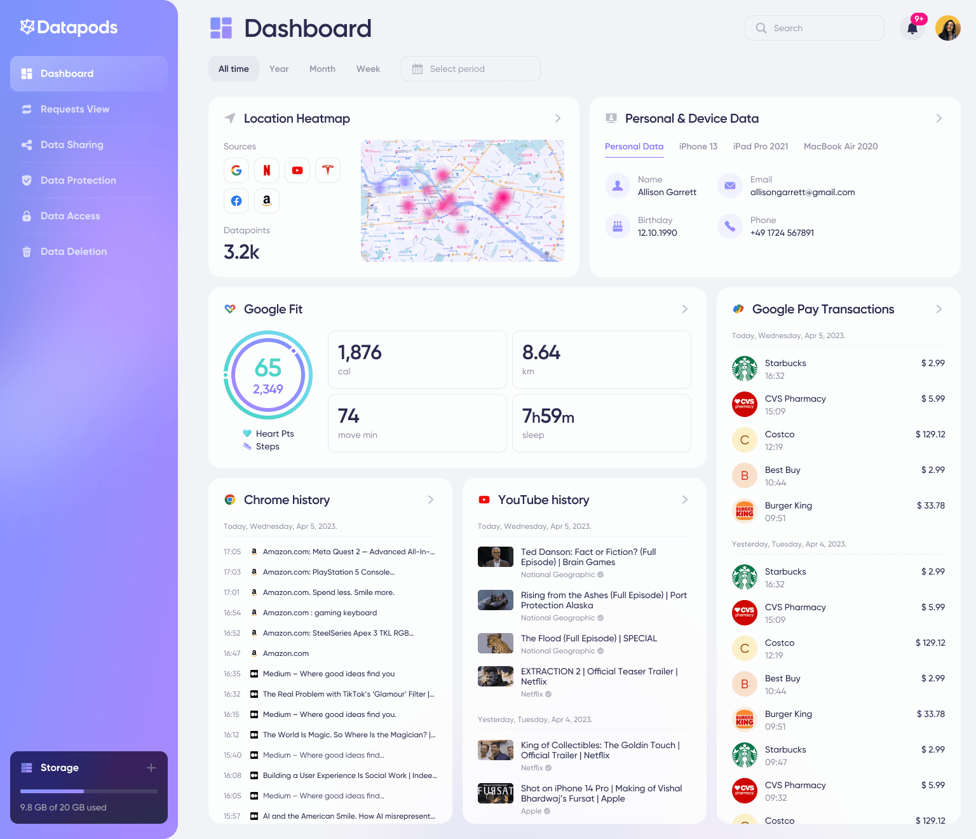Open the Data Protection sidebar section
976x839 pixels.
pos(78,180)
